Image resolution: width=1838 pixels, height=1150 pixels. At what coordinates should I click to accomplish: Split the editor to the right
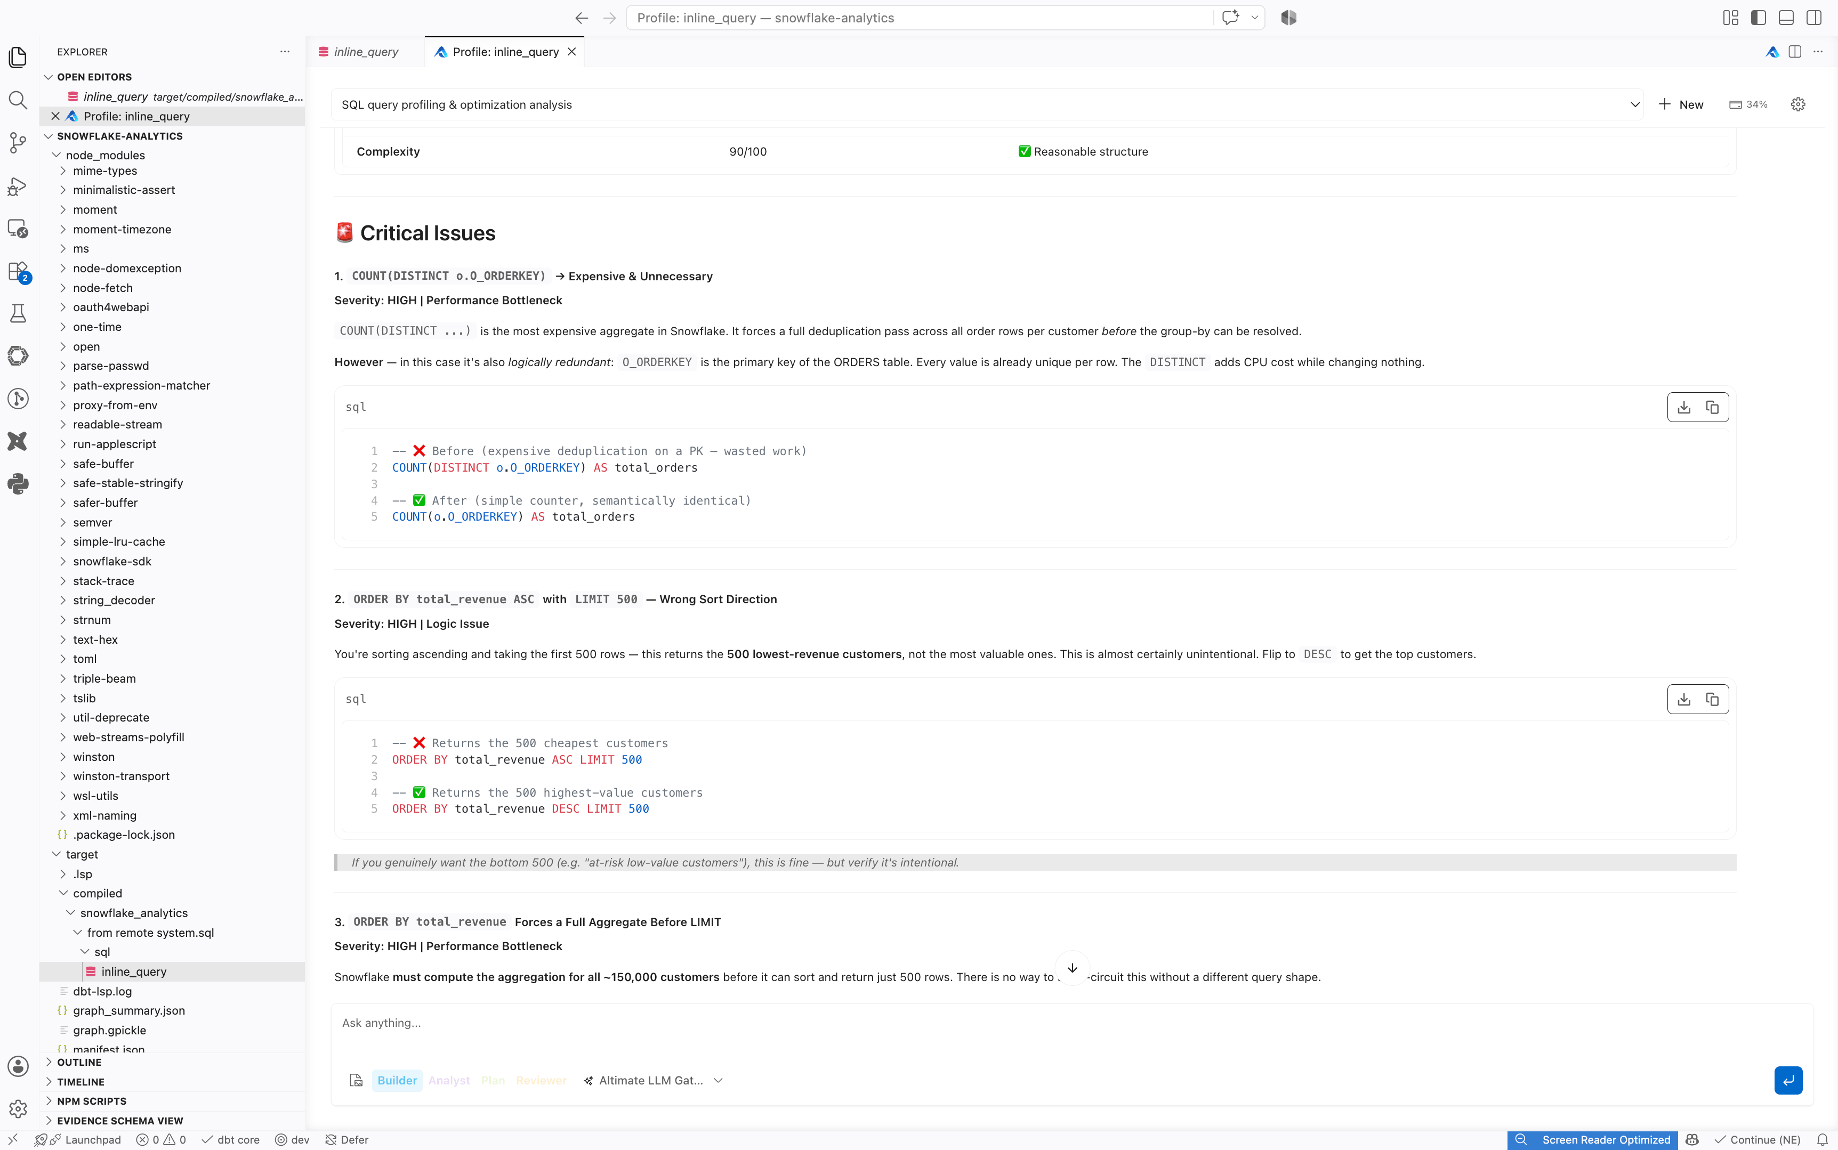pos(1795,52)
